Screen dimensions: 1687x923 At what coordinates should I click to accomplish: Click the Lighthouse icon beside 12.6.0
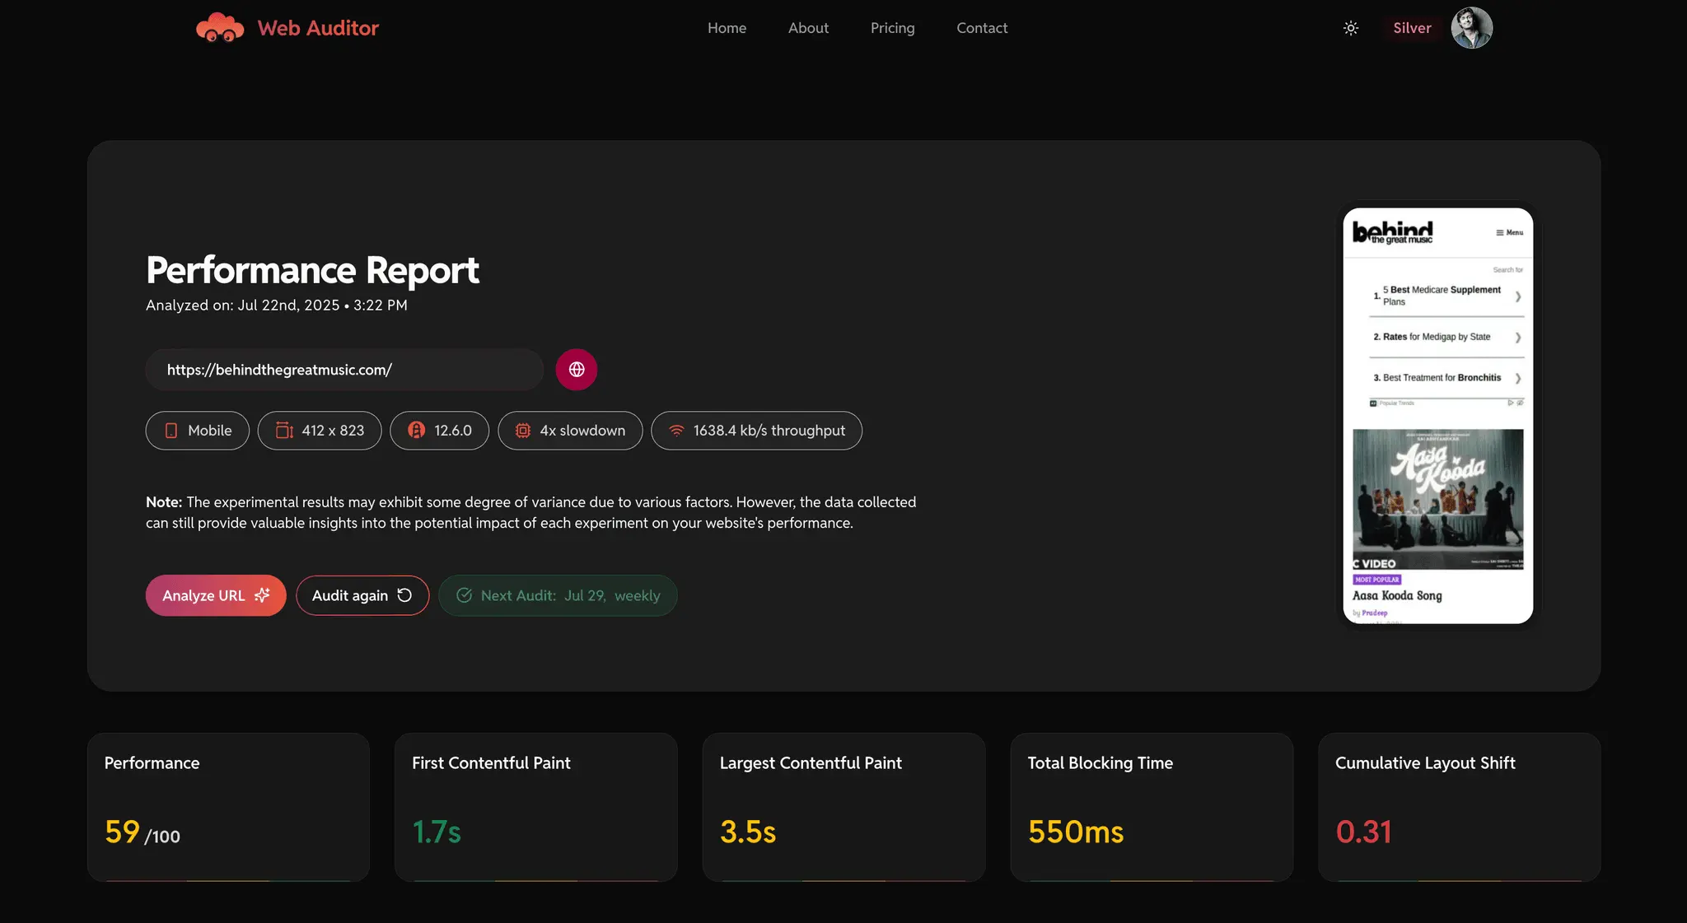[x=417, y=431]
